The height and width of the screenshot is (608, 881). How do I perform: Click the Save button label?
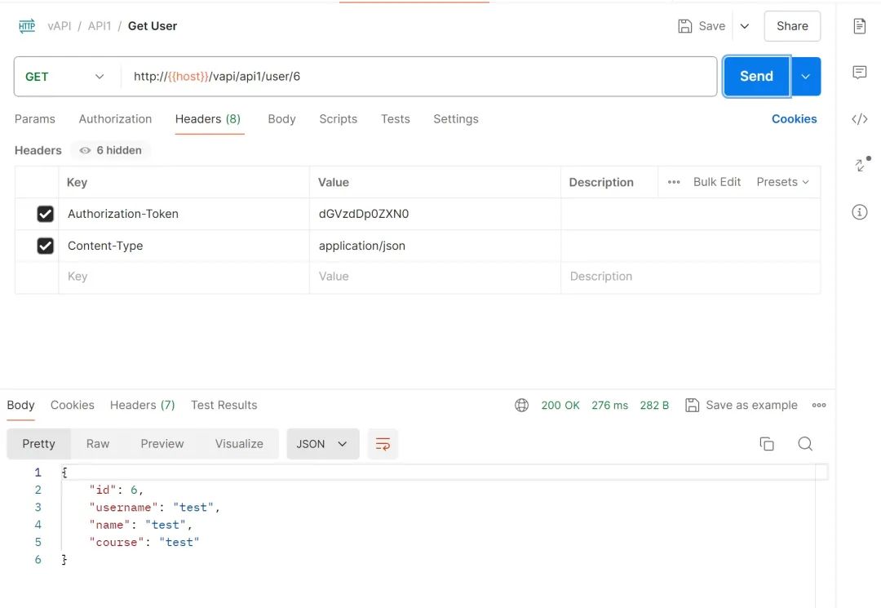pyautogui.click(x=712, y=26)
